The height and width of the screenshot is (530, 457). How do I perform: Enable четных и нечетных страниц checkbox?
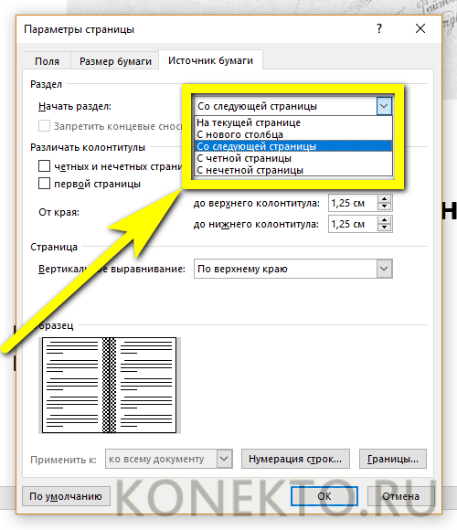tap(44, 166)
